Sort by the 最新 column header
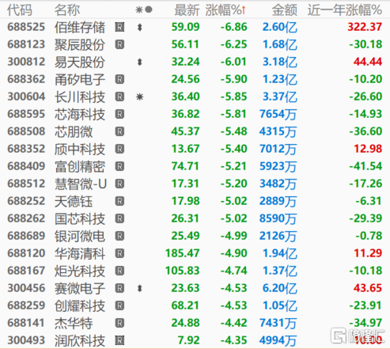The image size is (390, 349). click(187, 10)
